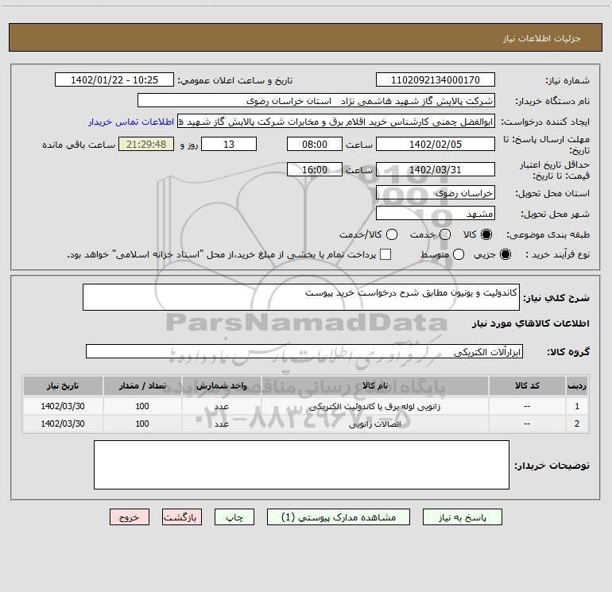Click the تعداد / مقدار column header
This screenshot has width=612, height=592.
click(142, 385)
